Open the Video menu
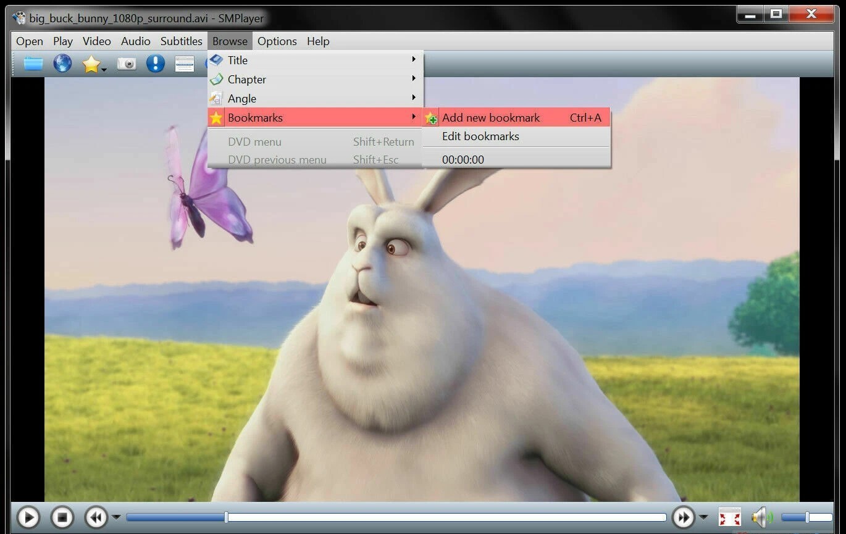This screenshot has height=534, width=846. (97, 41)
